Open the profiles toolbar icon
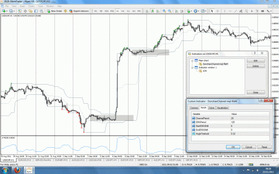279x174 pixels. (x=11, y=11)
